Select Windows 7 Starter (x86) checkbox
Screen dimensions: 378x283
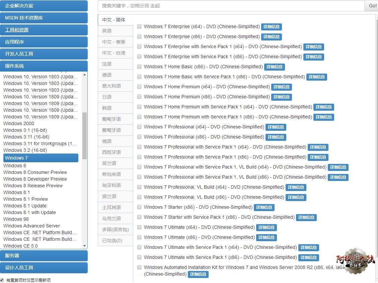(139, 207)
